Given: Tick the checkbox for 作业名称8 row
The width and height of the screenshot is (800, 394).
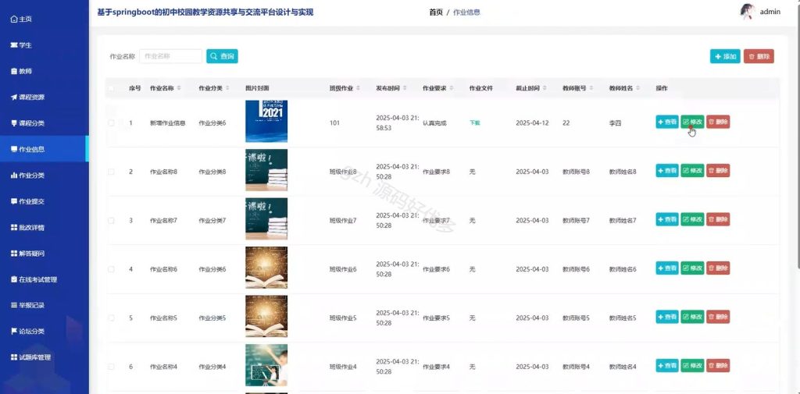Looking at the screenshot, I should [111, 172].
